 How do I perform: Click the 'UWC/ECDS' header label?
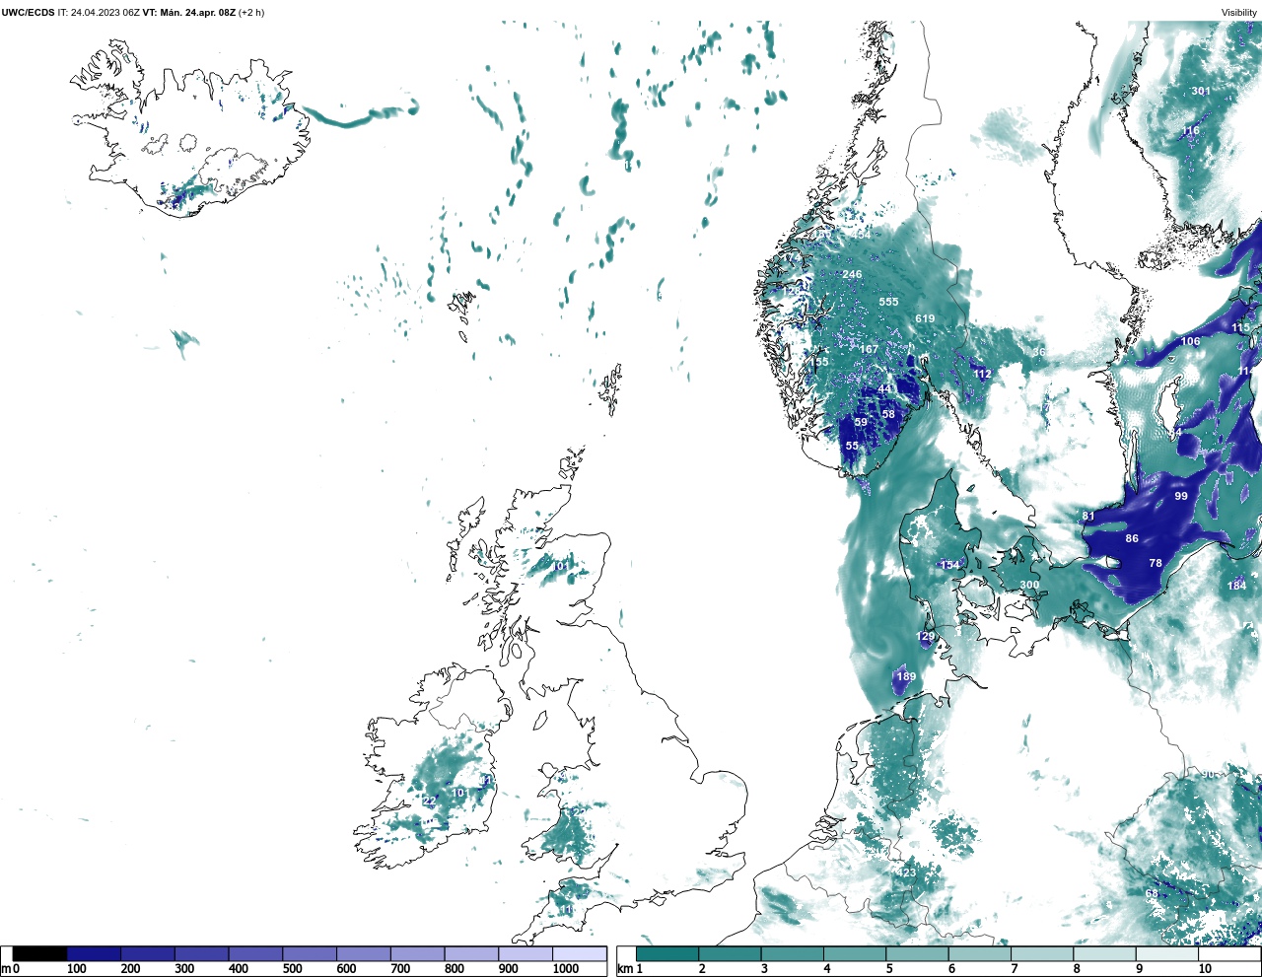(27, 13)
